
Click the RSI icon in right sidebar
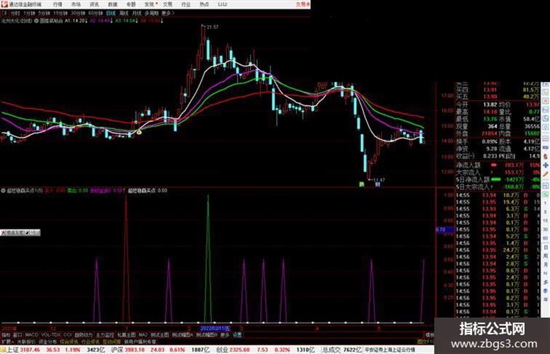(x=545, y=148)
